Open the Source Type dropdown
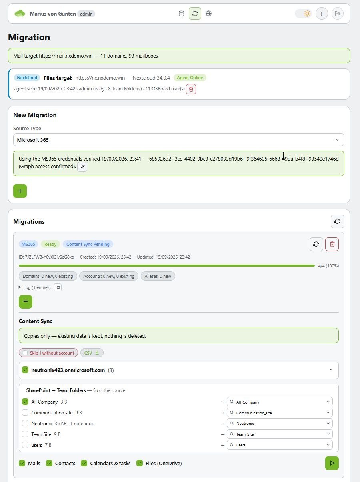The width and height of the screenshot is (360, 482). 179,140
